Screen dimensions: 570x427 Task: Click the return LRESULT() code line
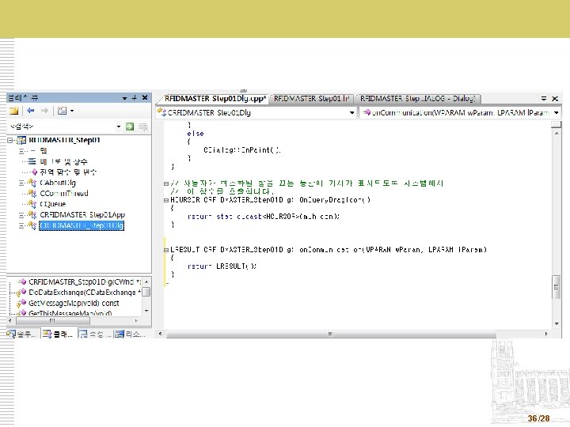(x=222, y=266)
